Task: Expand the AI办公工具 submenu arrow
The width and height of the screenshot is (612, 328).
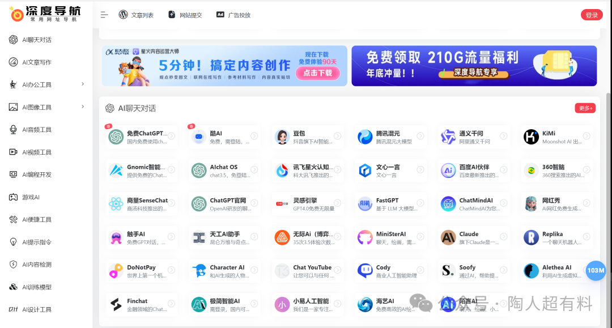Action: (x=83, y=84)
